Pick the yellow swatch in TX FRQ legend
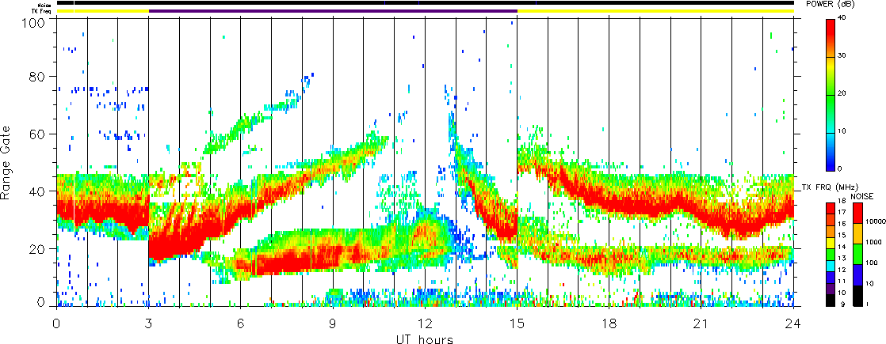 832,244
